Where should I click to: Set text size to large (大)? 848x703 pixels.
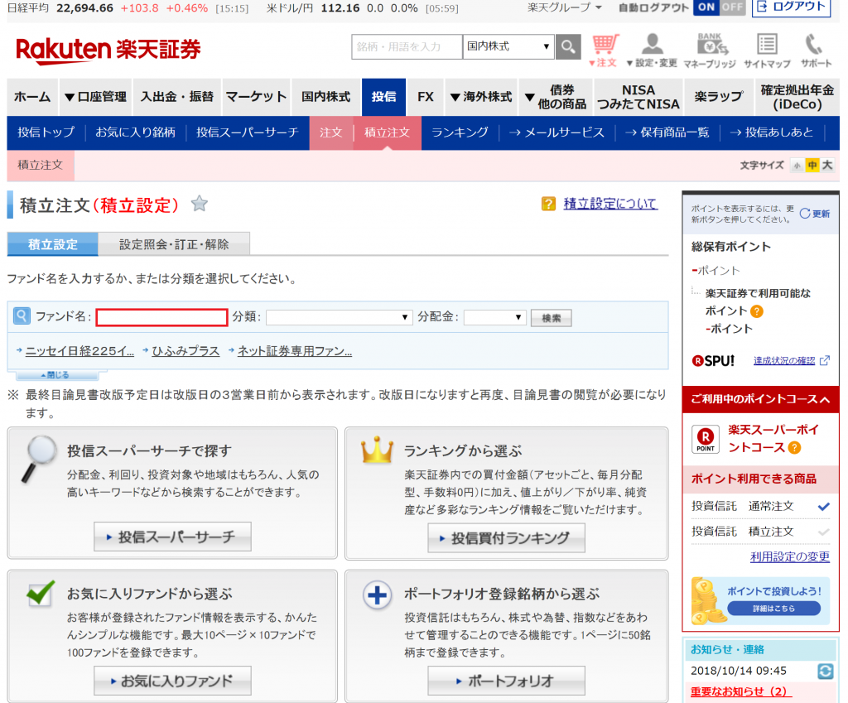[x=827, y=166]
